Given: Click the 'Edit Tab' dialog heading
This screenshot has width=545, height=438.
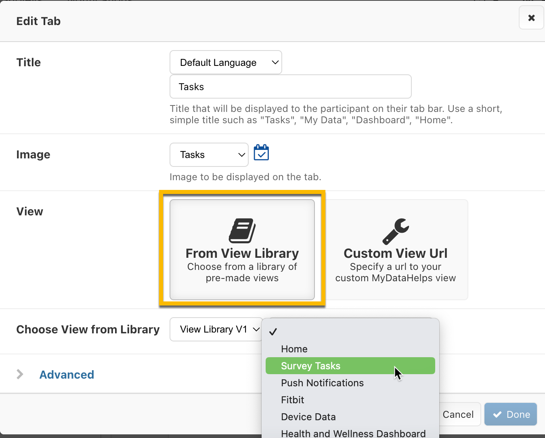Looking at the screenshot, I should [38, 21].
